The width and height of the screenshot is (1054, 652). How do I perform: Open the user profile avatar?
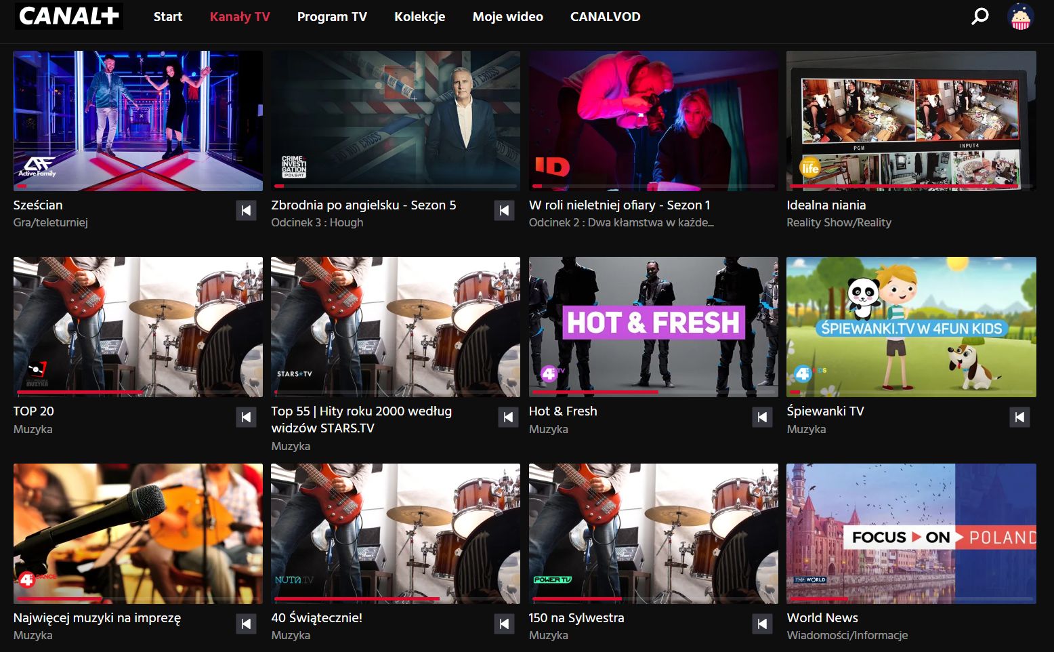1019,16
